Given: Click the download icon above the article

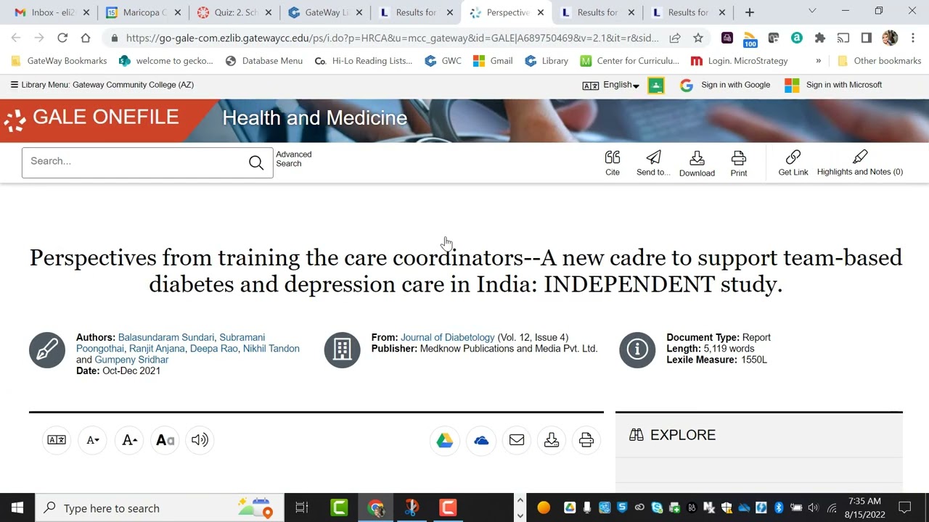Looking at the screenshot, I should coord(552,440).
